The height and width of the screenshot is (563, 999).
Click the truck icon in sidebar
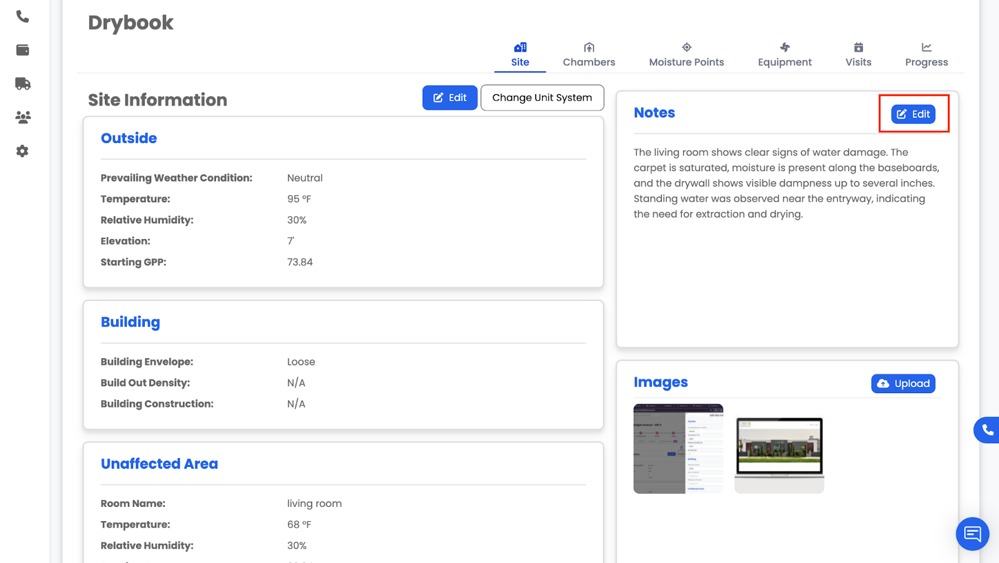coord(22,84)
